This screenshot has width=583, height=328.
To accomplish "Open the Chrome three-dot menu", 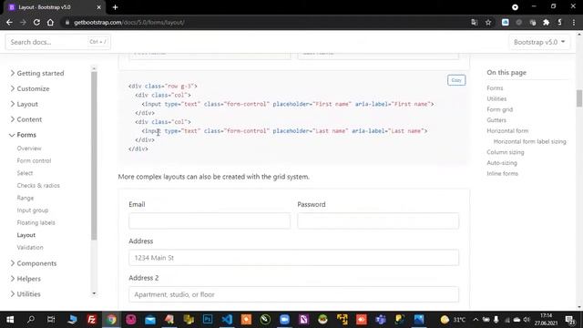I will (x=574, y=22).
